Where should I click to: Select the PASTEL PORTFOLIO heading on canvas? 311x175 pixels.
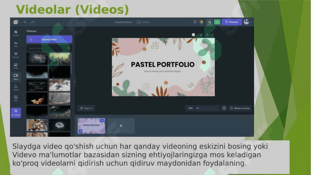click(163, 64)
